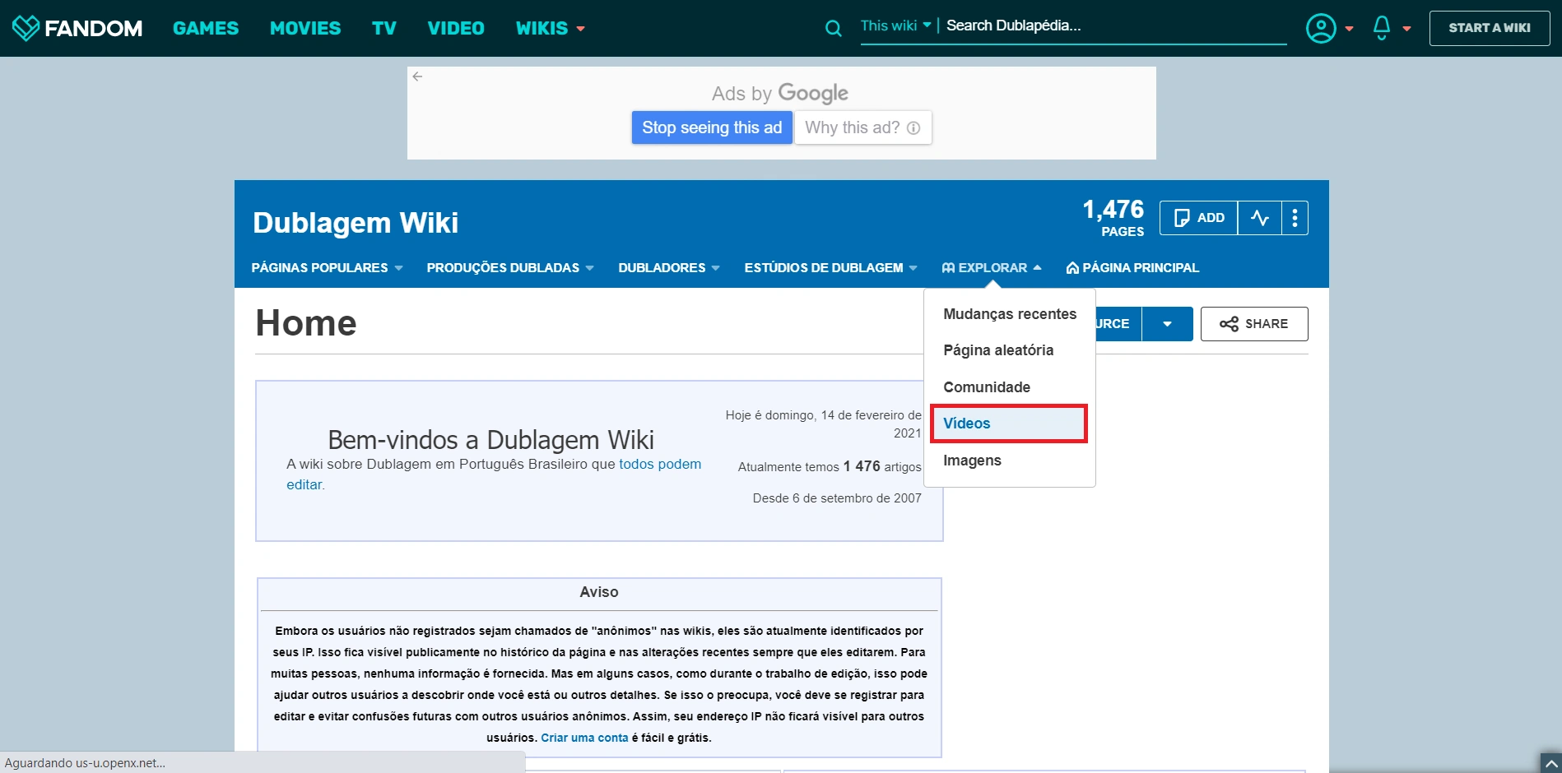Click the SHARE button
The height and width of the screenshot is (773, 1562).
pyautogui.click(x=1254, y=324)
